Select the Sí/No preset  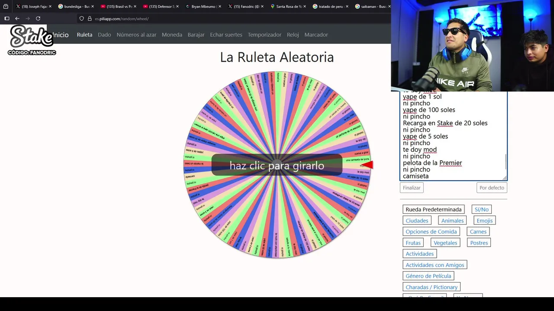(x=481, y=209)
